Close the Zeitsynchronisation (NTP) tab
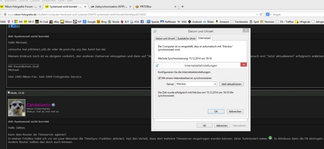324x149 pixels. click(x=130, y=7)
